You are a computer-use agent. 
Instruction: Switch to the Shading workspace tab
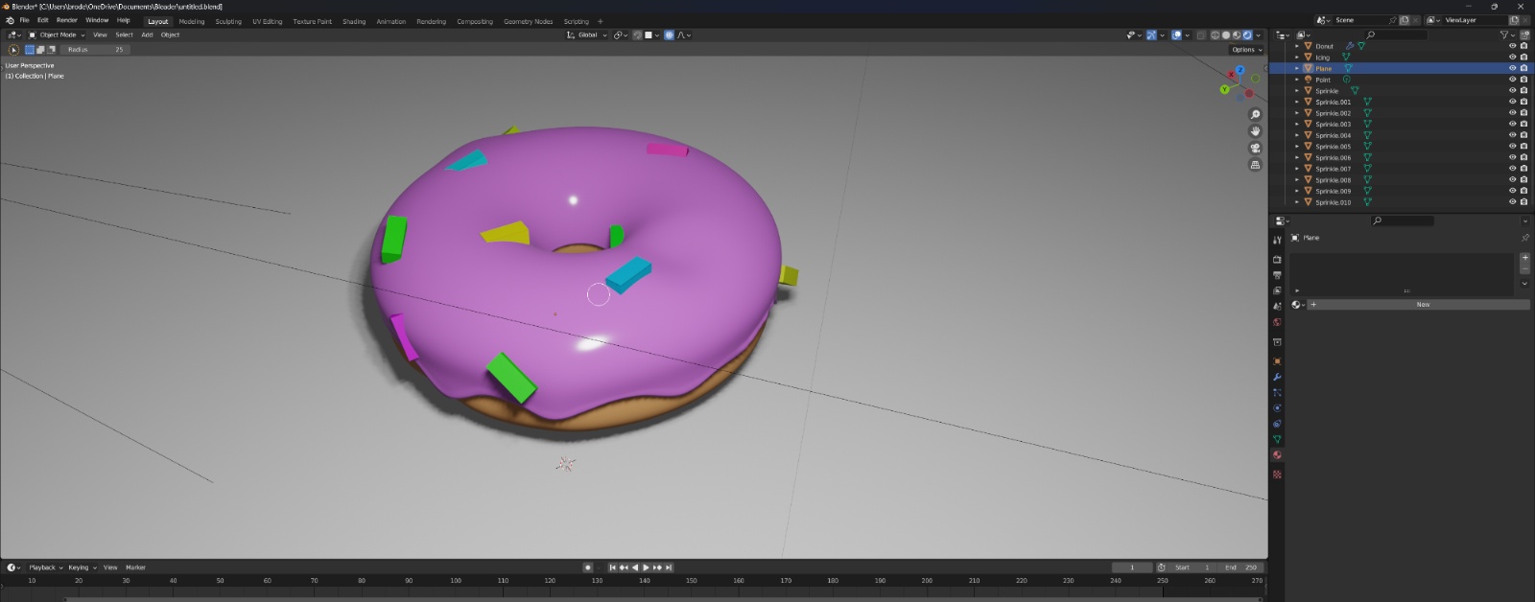coord(354,21)
